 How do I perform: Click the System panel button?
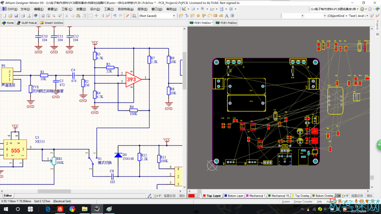coord(286,202)
